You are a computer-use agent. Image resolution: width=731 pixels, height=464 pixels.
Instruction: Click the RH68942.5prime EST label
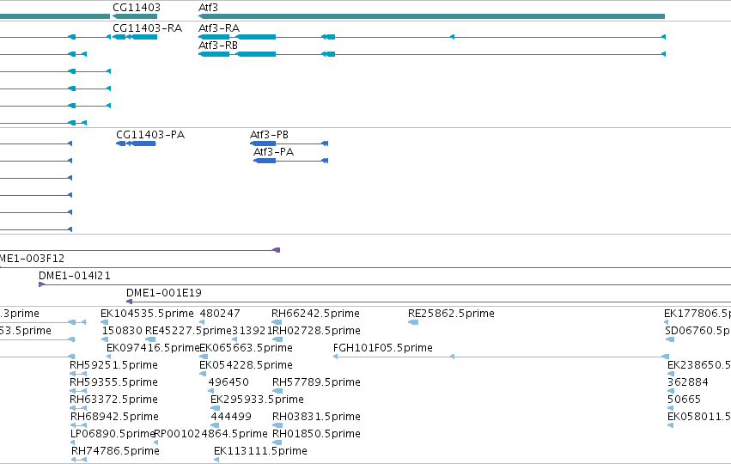click(114, 417)
